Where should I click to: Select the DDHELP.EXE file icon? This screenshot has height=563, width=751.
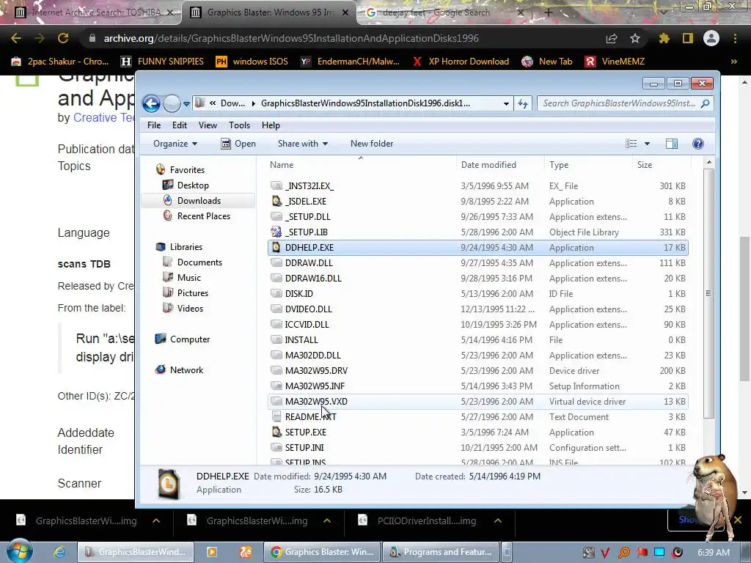276,248
